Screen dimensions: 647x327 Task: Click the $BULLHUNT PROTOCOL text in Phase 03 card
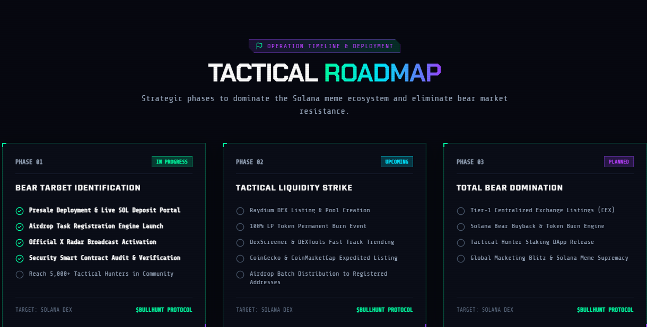point(605,310)
